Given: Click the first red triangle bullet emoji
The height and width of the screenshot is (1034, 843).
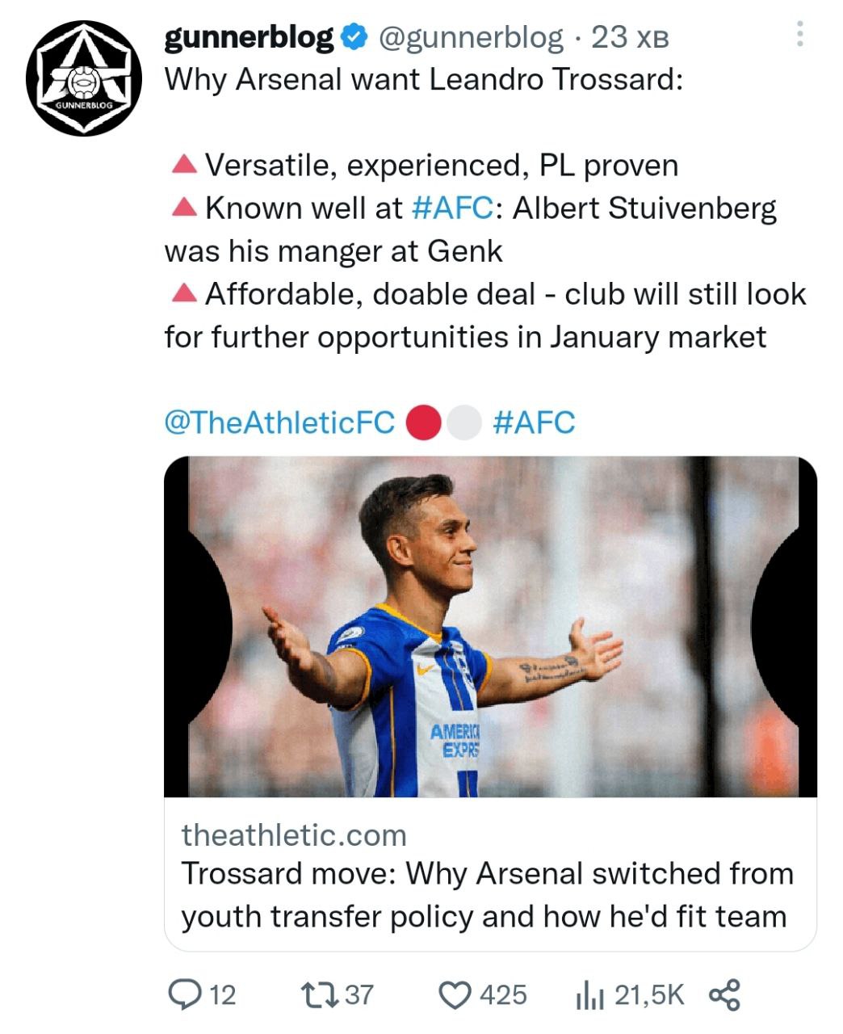Looking at the screenshot, I should [x=185, y=166].
